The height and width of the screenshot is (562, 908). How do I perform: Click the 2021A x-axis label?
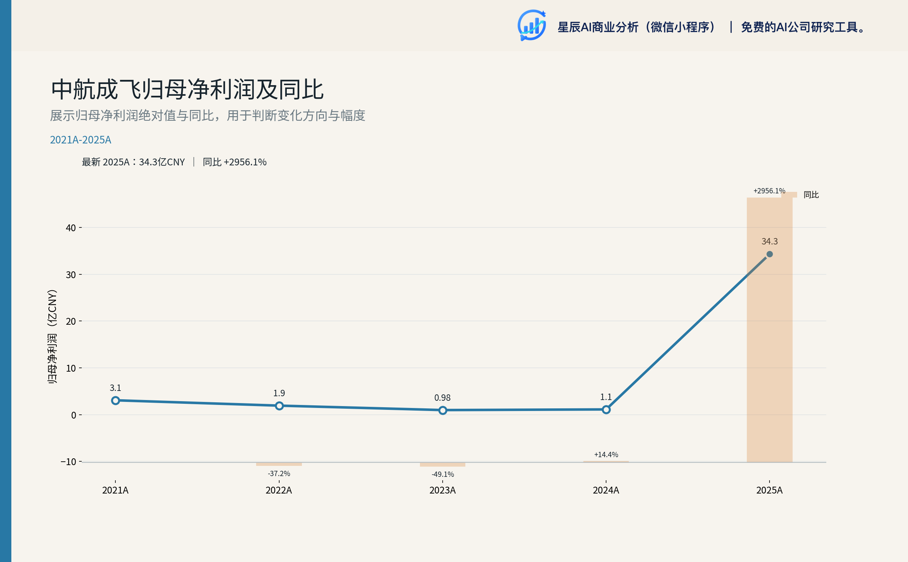[115, 490]
